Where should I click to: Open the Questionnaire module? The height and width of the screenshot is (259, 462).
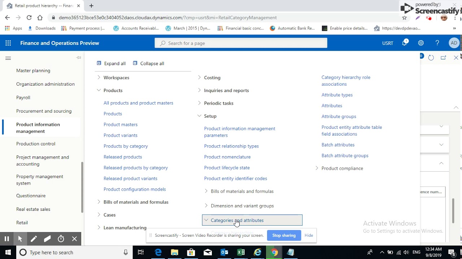[x=31, y=196]
